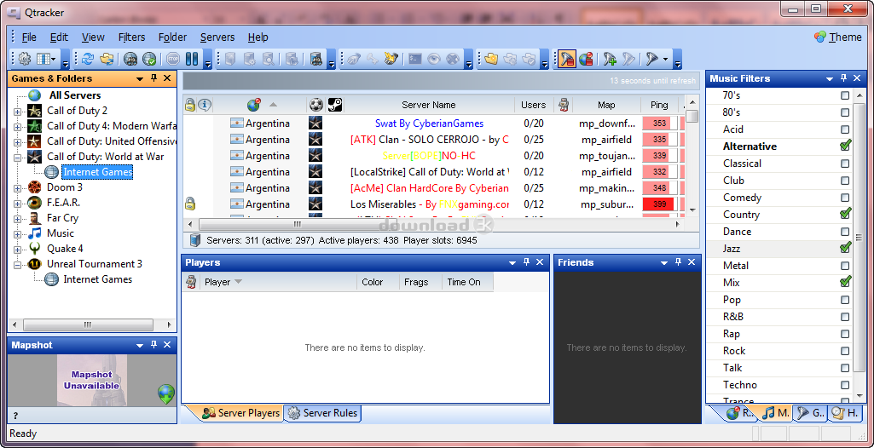This screenshot has width=874, height=448.
Task: Click the green globe on the Mapshot panel
Action: 166,394
